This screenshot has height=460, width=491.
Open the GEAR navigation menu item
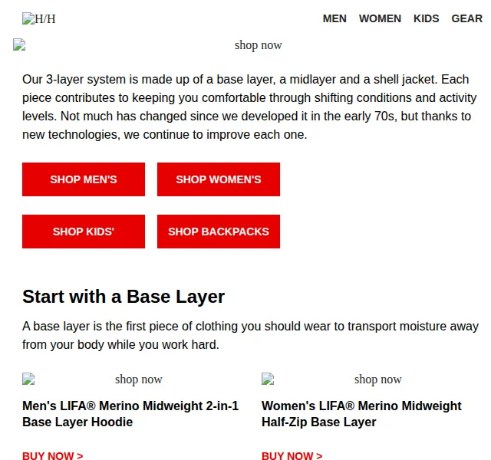point(466,18)
